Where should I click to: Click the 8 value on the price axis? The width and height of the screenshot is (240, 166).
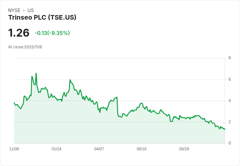coord(230,58)
